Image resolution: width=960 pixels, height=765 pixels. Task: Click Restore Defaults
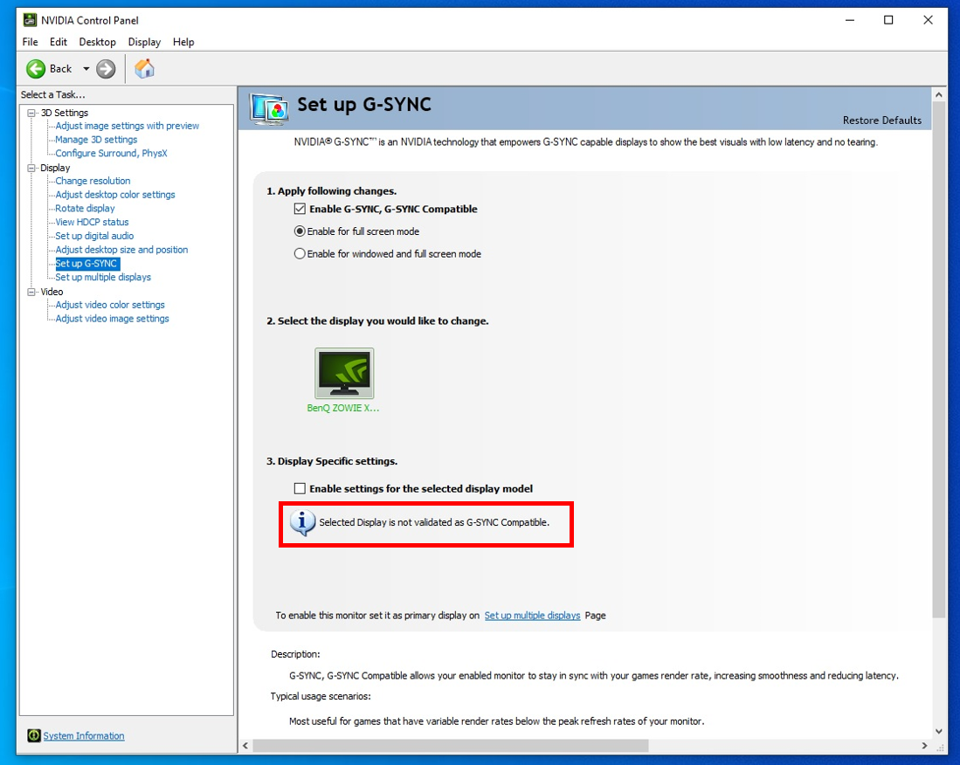pyautogui.click(x=881, y=121)
